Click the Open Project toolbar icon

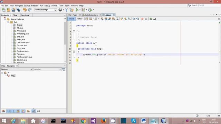13,10
